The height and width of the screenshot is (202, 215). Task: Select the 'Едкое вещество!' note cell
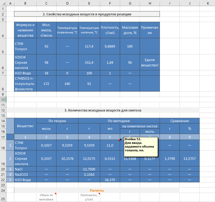pos(150,62)
